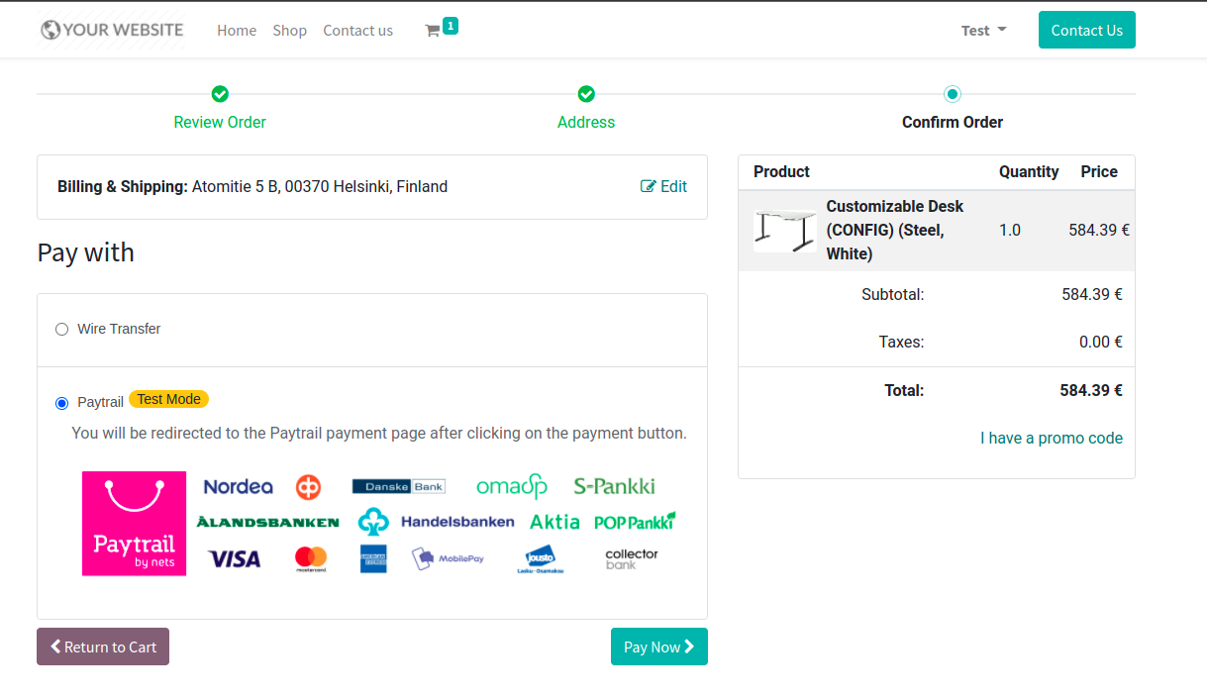The width and height of the screenshot is (1207, 697).
Task: Click the Ålandsbanken logo
Action: coord(267,522)
